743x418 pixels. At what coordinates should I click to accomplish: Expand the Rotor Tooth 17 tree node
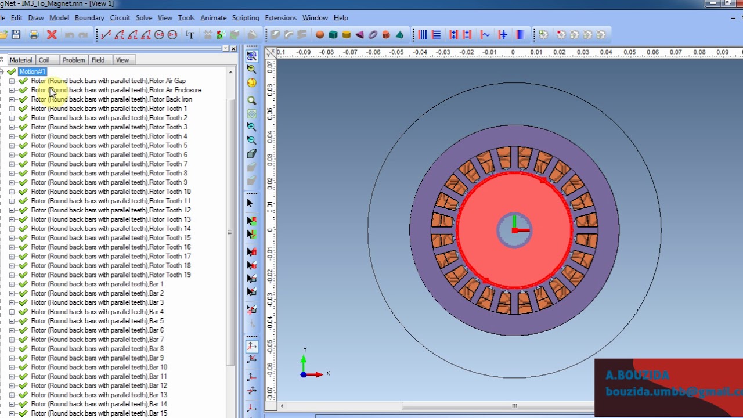12,256
